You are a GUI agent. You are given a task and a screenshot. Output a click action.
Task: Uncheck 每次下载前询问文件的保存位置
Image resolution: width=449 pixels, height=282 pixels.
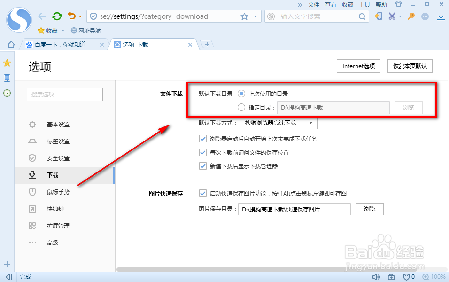tap(203, 152)
